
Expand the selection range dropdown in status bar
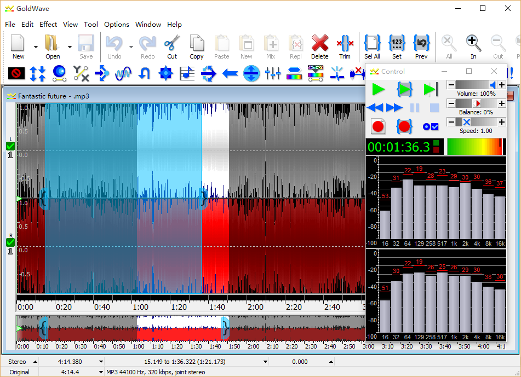point(266,362)
